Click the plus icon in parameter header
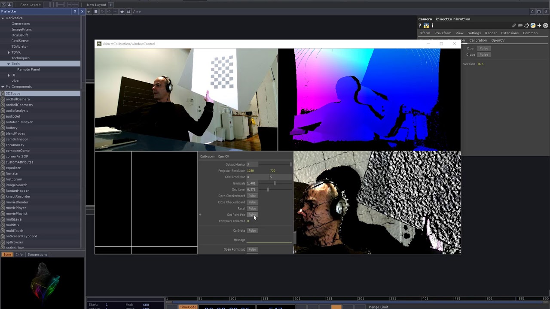Screen dimensions: 550x309 pos(539,26)
